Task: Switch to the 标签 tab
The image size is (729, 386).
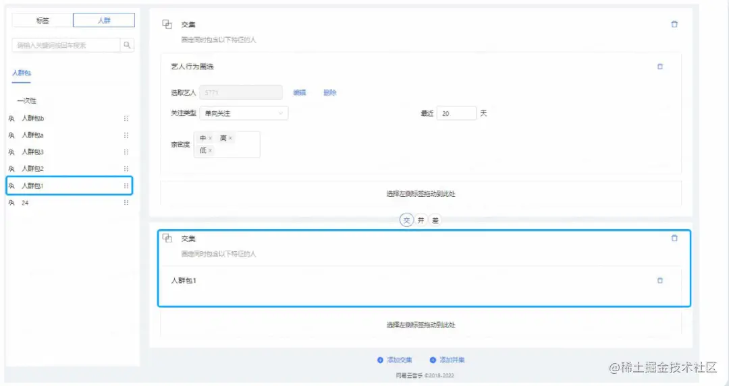Action: tap(43, 20)
